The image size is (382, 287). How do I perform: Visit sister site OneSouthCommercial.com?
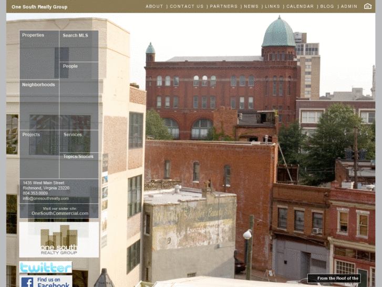[x=60, y=213]
